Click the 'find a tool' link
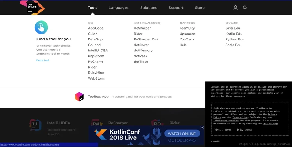 (43, 61)
